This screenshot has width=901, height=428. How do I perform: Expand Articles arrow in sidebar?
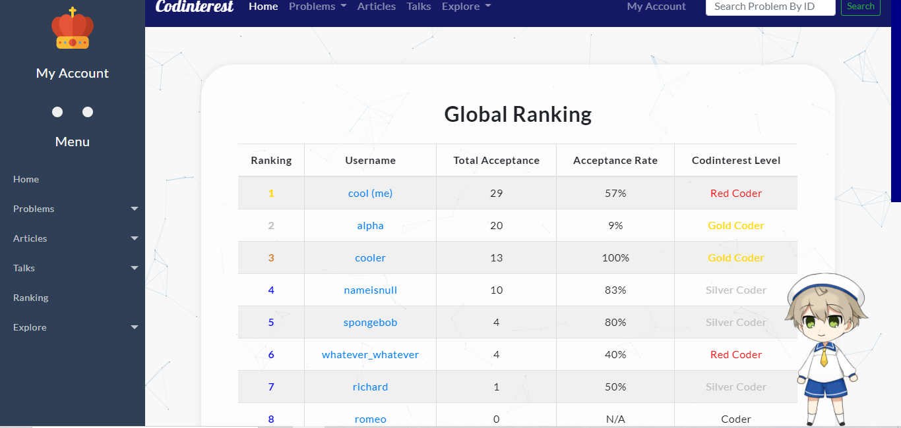(x=135, y=238)
